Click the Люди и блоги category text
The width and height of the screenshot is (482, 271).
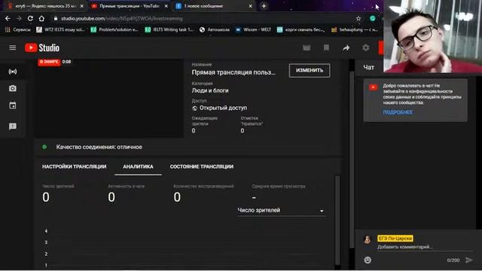point(210,90)
